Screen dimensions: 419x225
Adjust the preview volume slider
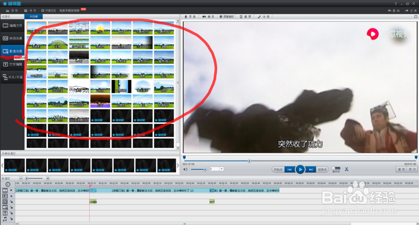pos(198,169)
